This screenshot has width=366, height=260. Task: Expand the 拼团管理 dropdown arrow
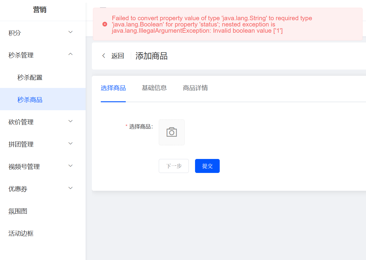(x=70, y=144)
